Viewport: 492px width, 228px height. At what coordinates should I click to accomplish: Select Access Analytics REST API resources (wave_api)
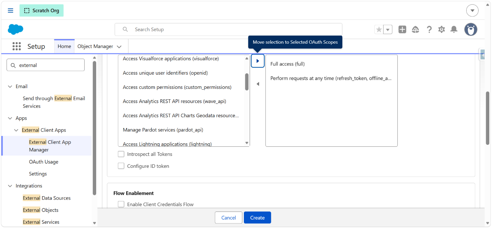click(181, 102)
